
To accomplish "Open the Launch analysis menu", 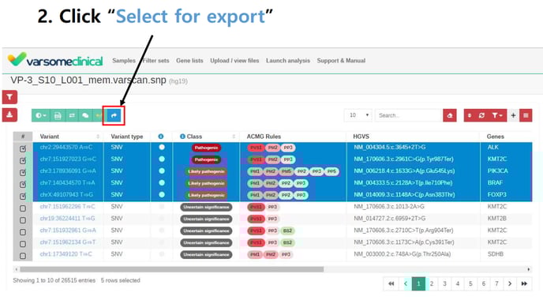I will coord(288,61).
